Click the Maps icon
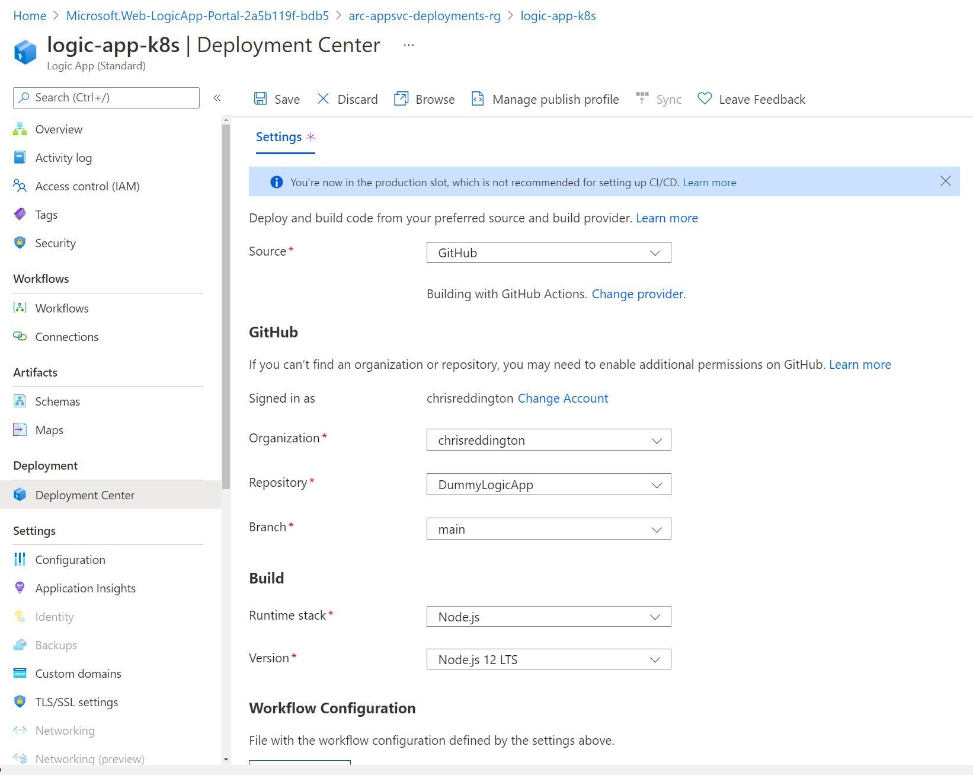This screenshot has height=775, width=973. (x=20, y=429)
